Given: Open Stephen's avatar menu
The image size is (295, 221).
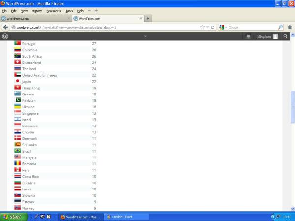Looking at the screenshot, I should pyautogui.click(x=275, y=36).
